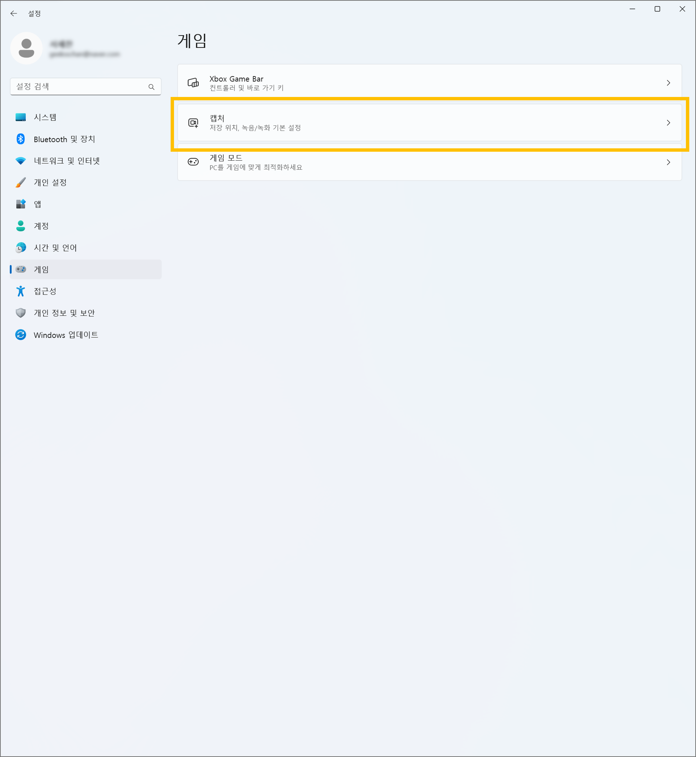Click the 설정 검색 search field
The width and height of the screenshot is (696, 757).
point(79,87)
